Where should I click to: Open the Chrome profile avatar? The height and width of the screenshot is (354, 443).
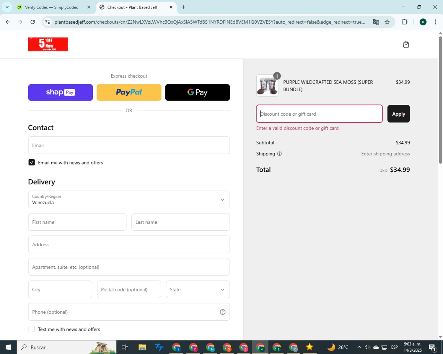(x=423, y=22)
